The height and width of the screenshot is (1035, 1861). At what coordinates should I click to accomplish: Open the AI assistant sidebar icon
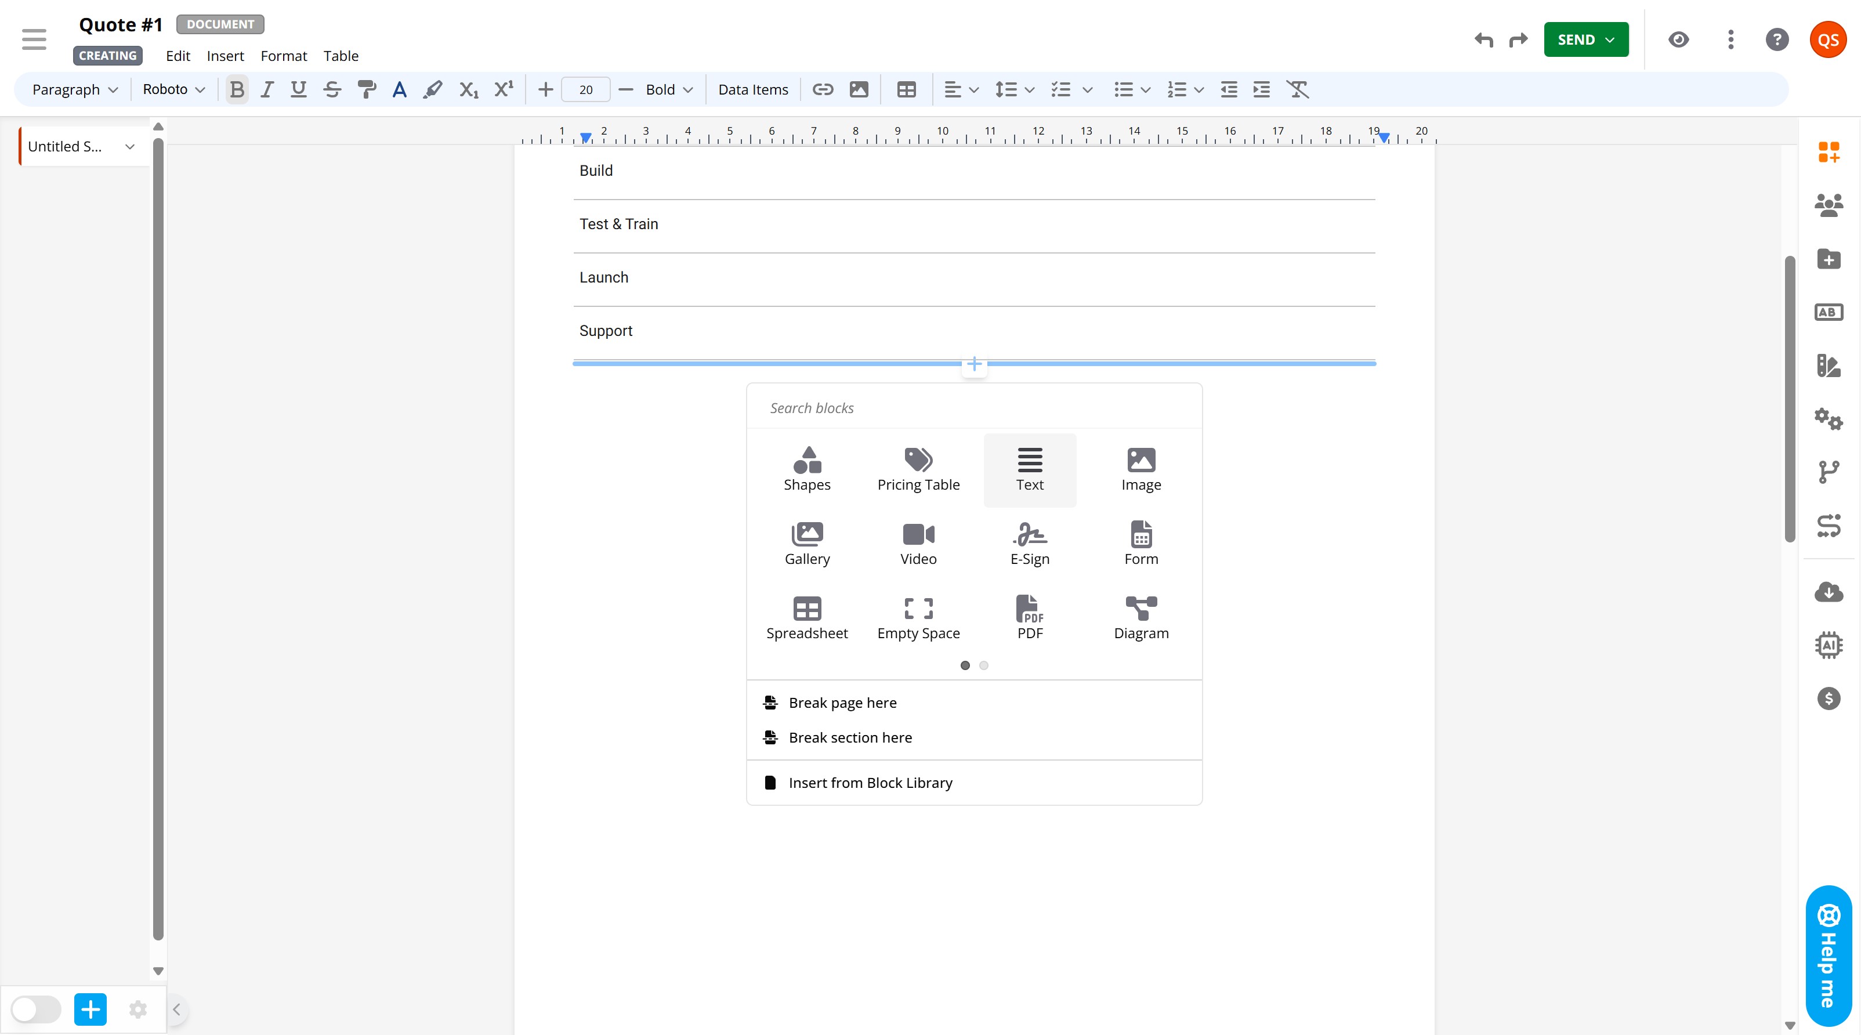click(x=1828, y=645)
